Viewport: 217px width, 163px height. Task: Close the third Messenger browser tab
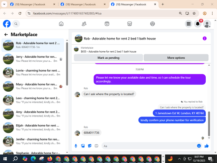tap(155, 4)
